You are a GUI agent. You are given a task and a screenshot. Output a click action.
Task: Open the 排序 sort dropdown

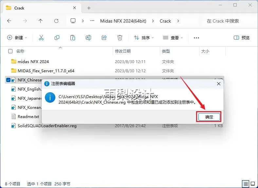tap(144, 38)
